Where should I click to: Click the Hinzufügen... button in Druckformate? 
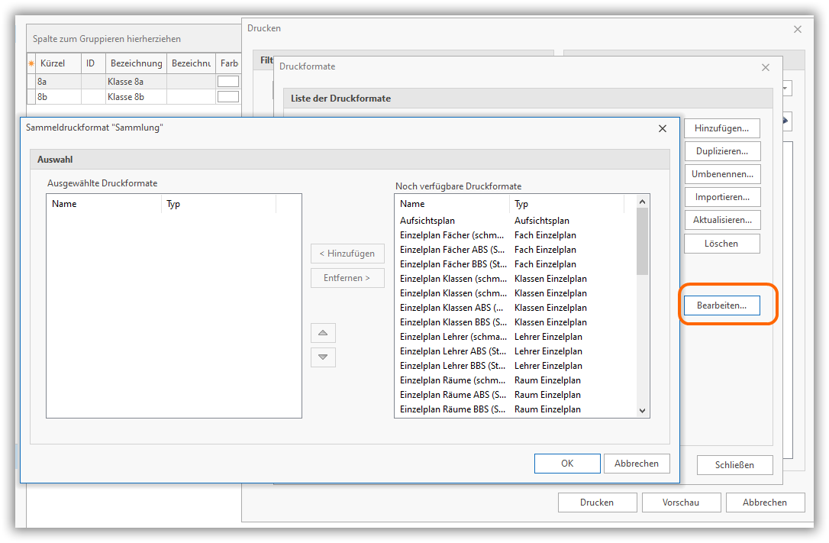[x=721, y=128]
